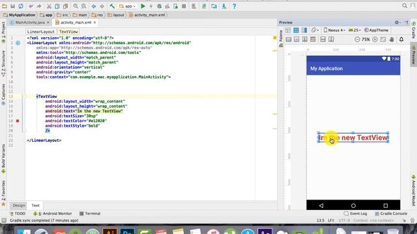Click the AppTheme button

(x=377, y=31)
